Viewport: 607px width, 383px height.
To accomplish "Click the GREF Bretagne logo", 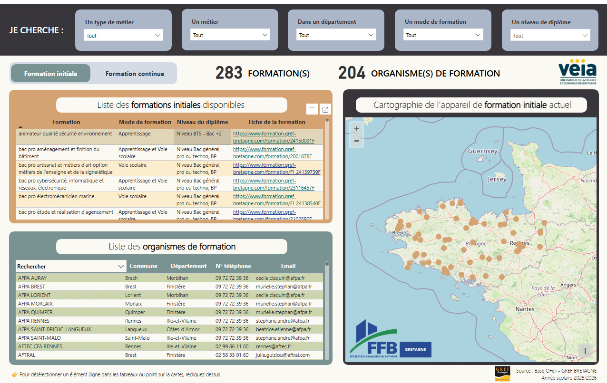I will pos(502,373).
